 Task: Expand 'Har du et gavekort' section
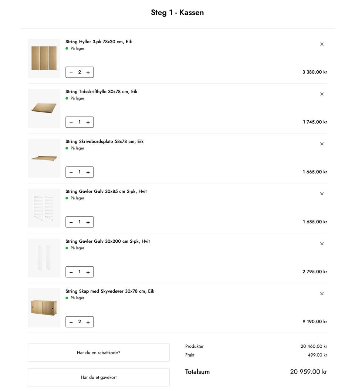pos(99,377)
